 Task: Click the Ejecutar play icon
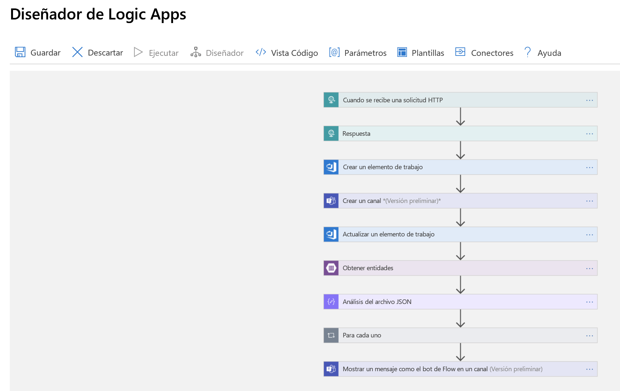(x=138, y=52)
